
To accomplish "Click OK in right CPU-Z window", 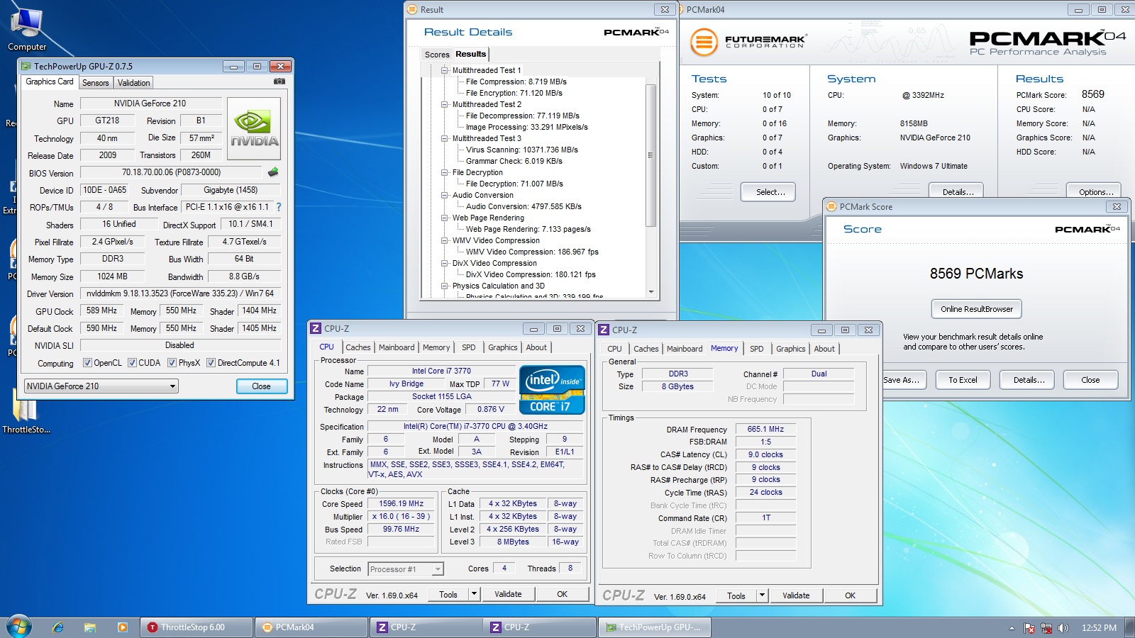I will [850, 595].
